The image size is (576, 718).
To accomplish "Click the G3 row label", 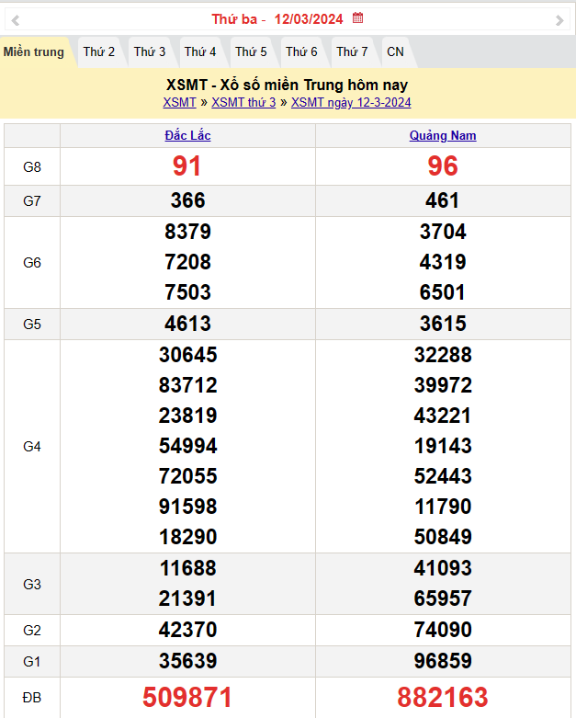I will pyautogui.click(x=32, y=585).
